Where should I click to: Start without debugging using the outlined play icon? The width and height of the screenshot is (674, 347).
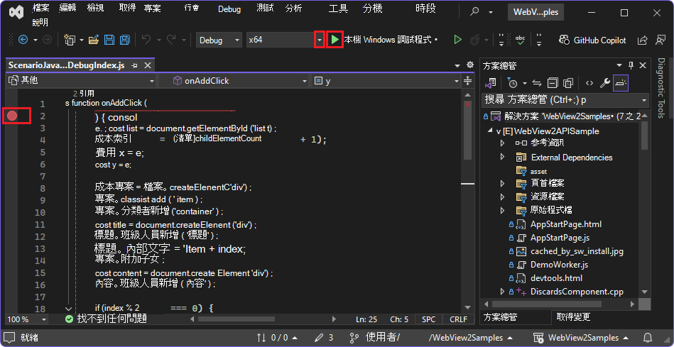click(x=458, y=40)
